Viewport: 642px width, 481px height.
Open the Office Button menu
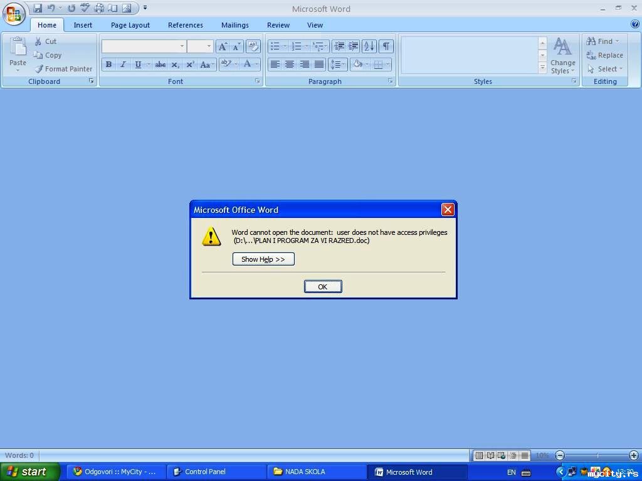click(x=14, y=14)
